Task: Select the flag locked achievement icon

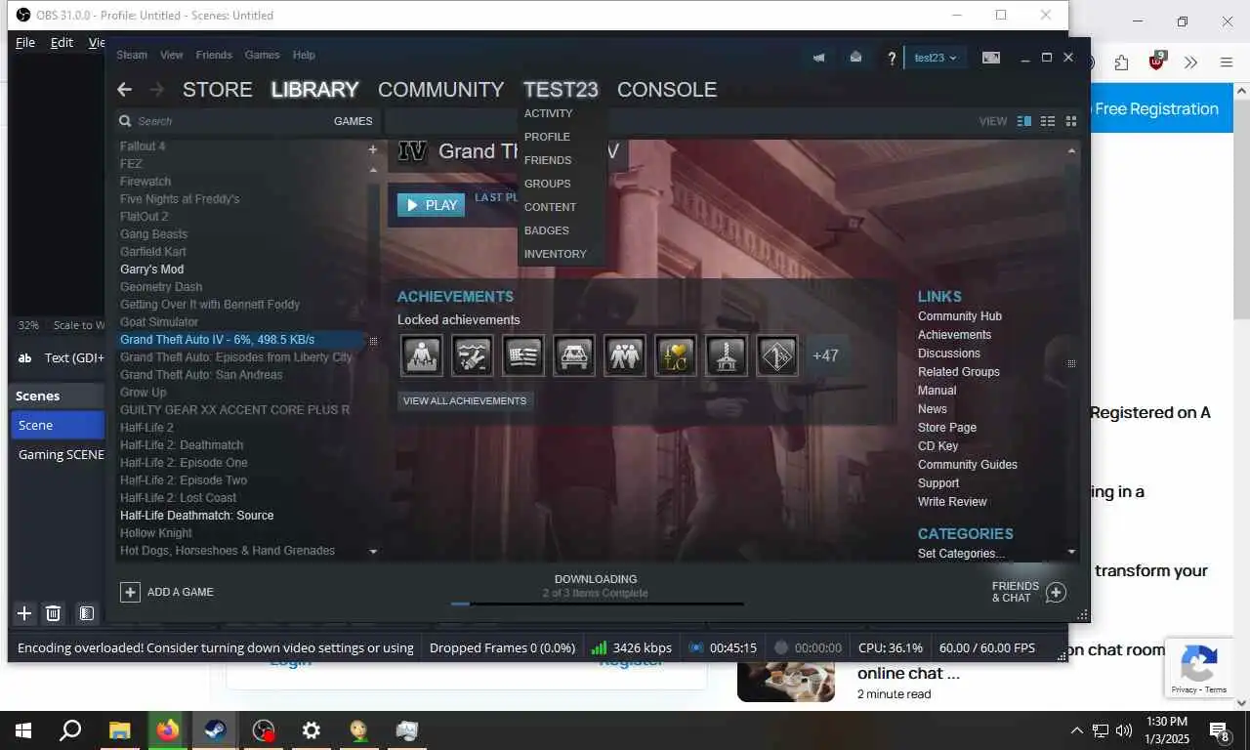Action: (x=523, y=355)
